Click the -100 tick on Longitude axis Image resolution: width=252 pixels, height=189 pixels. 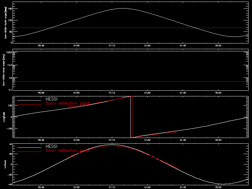coord(9,129)
